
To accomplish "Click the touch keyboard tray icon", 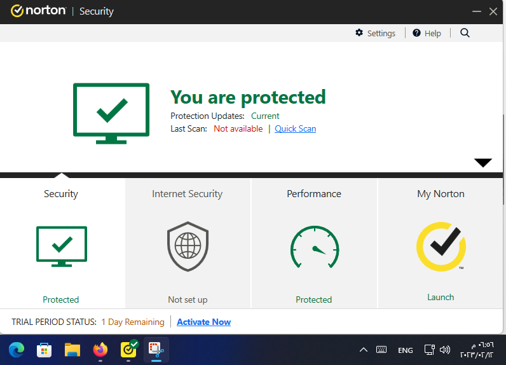I will pyautogui.click(x=381, y=350).
